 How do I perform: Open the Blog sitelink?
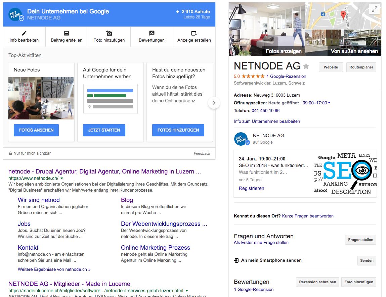(x=127, y=200)
